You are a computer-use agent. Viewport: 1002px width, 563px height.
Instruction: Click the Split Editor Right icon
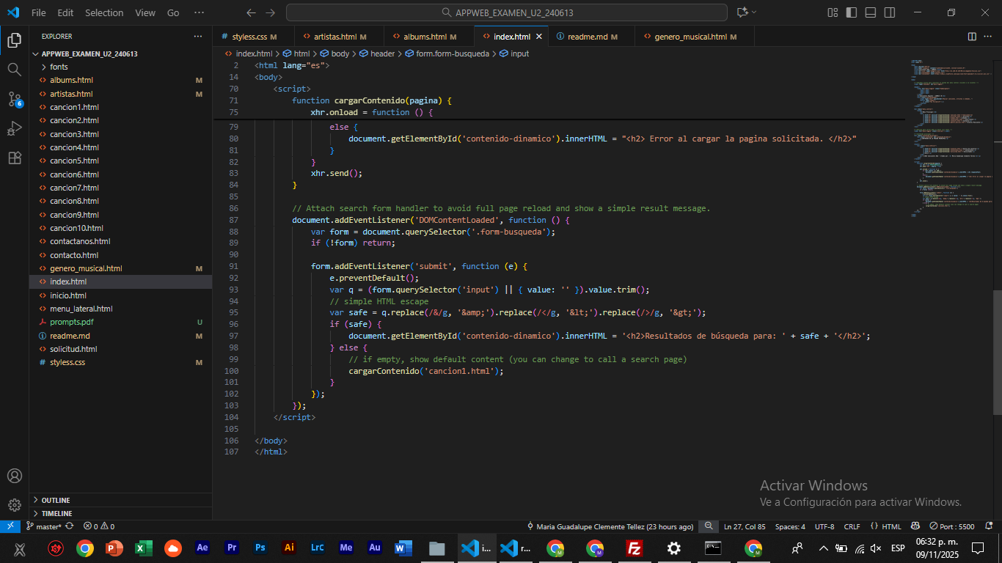[x=972, y=36]
